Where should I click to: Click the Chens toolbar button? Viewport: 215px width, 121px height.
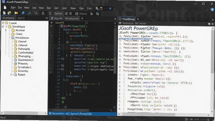coord(81,14)
